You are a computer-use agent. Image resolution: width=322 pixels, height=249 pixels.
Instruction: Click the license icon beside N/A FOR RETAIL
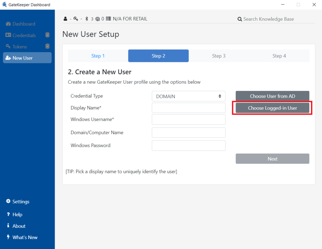pyautogui.click(x=109, y=19)
